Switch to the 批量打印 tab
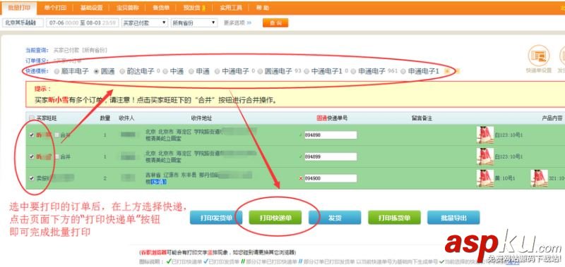Viewport: 565px width, 267px height. click(19, 8)
